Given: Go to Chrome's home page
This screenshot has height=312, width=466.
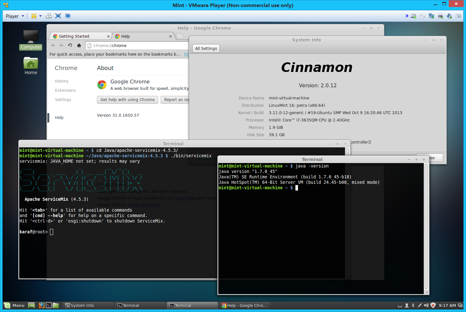Looking at the screenshot, I should [x=79, y=45].
